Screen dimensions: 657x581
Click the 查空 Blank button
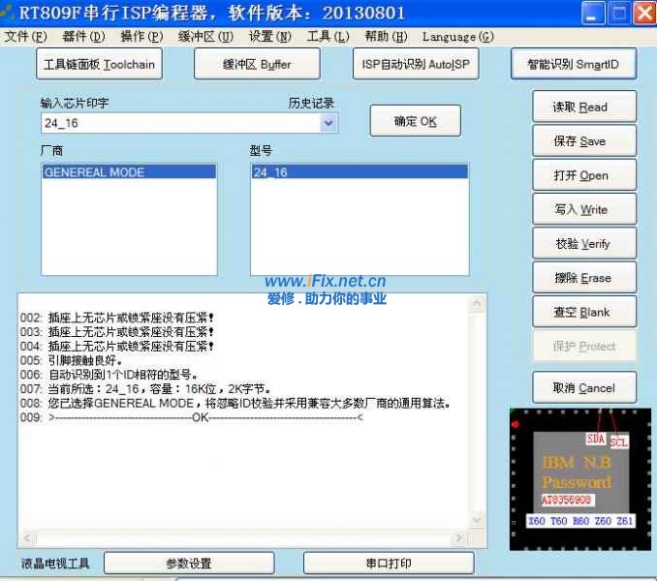click(x=584, y=312)
